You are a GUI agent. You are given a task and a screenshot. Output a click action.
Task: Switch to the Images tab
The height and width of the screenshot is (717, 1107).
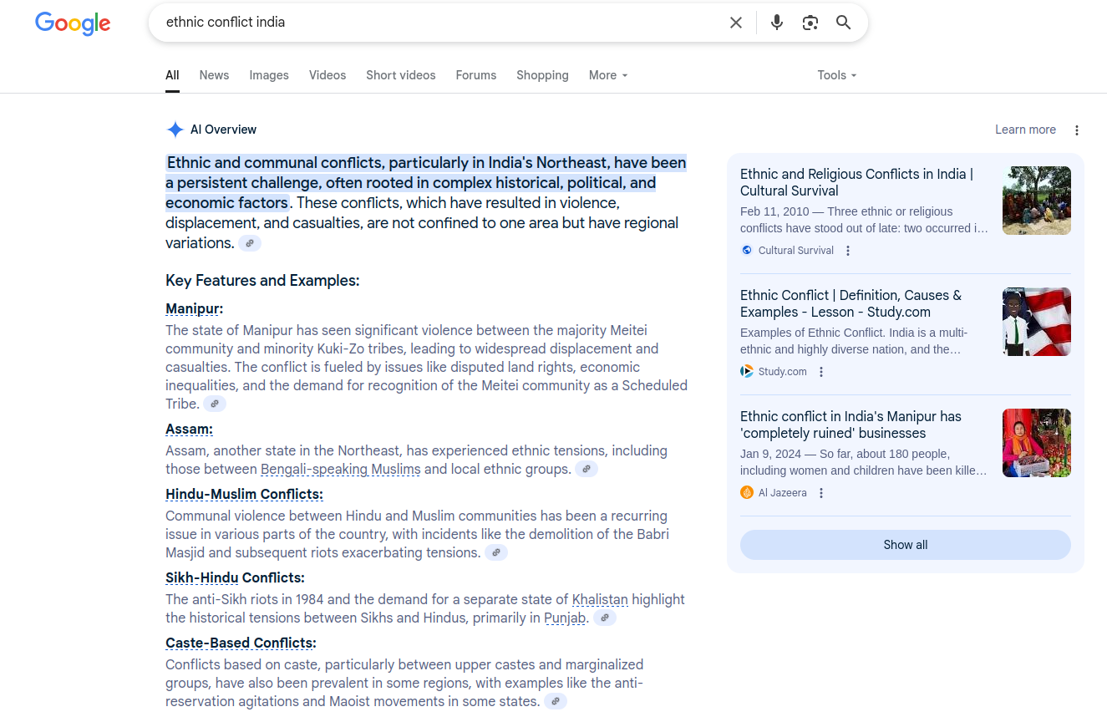[269, 75]
